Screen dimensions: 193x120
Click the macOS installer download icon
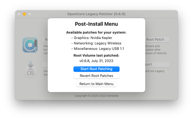(31, 70)
